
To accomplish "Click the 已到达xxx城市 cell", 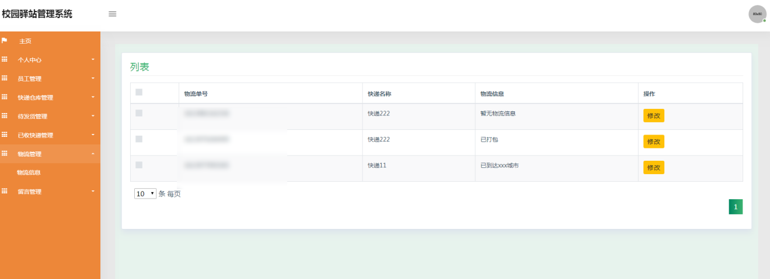I will coord(500,165).
